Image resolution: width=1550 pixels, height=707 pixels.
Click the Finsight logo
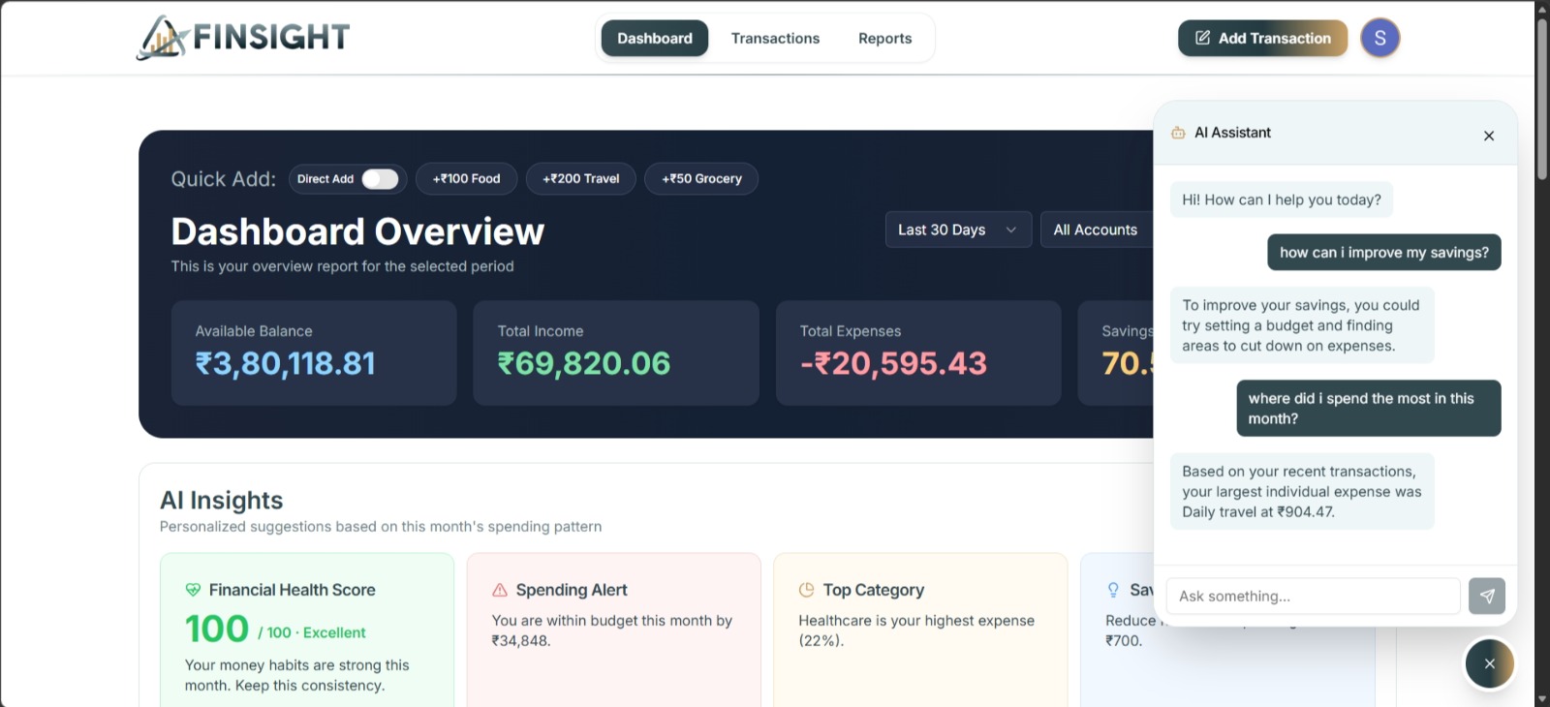[x=243, y=38]
